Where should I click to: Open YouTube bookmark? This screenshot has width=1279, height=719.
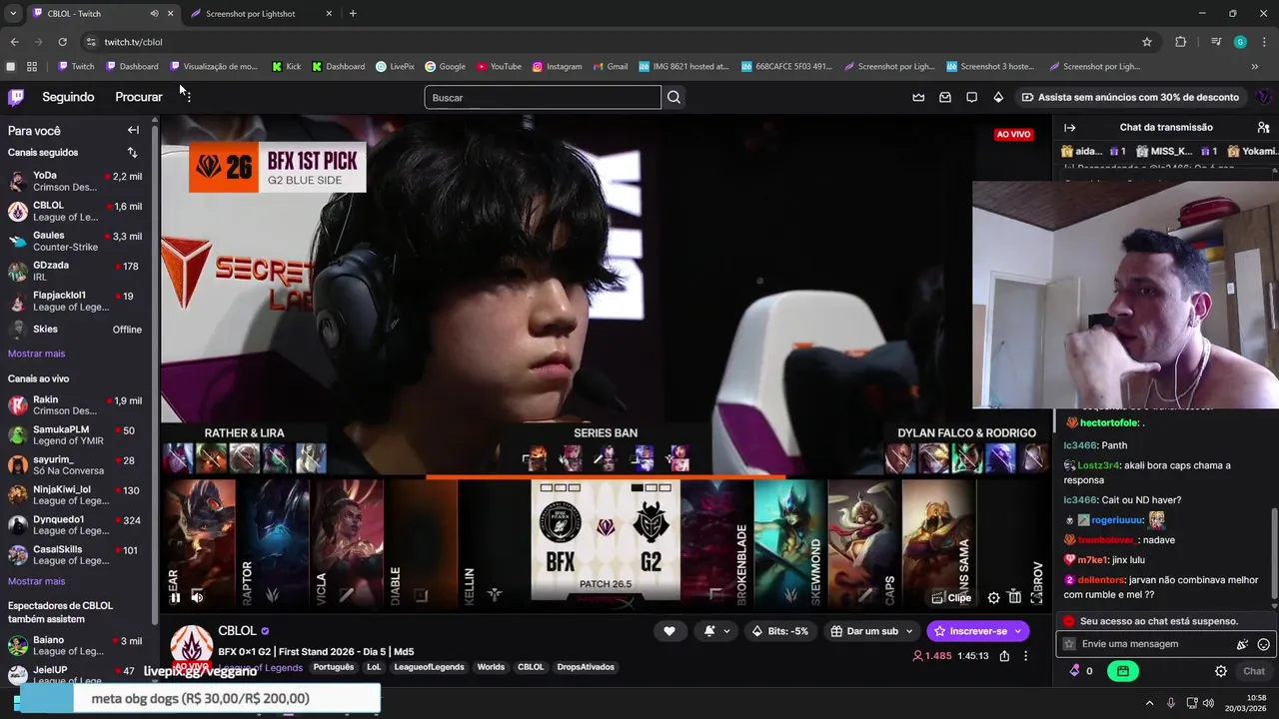pos(499,67)
